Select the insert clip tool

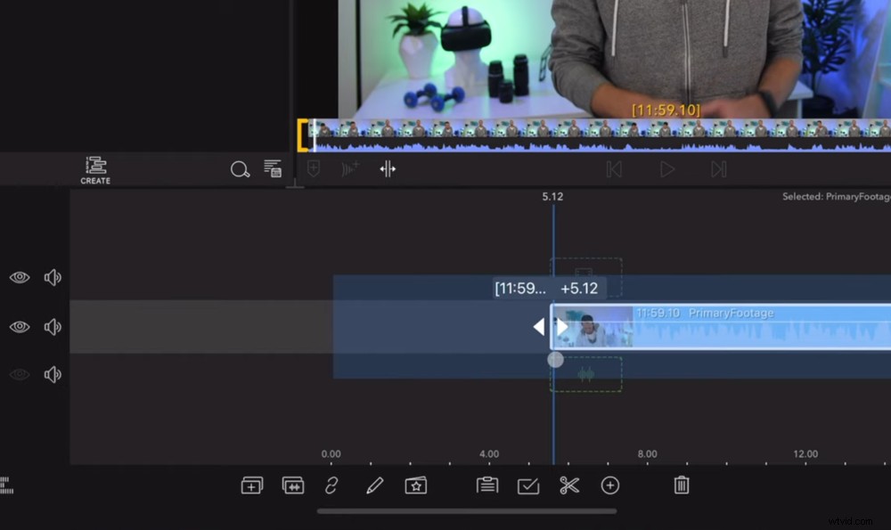[251, 485]
